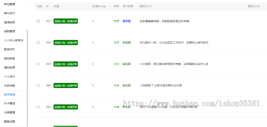Viewport: 267px width, 127px height.
Task: Open 分类管理 from the sidebar
Action: (x=9, y=113)
